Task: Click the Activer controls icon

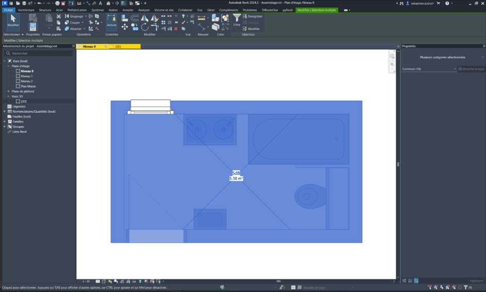Action: click(112, 21)
